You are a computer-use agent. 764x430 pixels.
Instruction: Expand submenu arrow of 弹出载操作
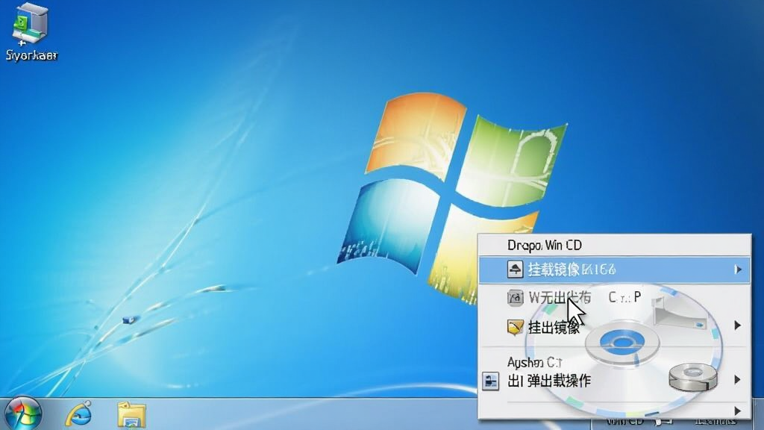(737, 379)
